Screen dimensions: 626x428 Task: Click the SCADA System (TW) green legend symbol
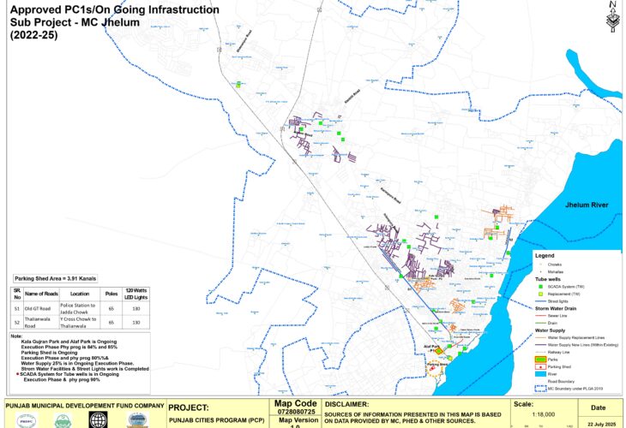(542, 286)
